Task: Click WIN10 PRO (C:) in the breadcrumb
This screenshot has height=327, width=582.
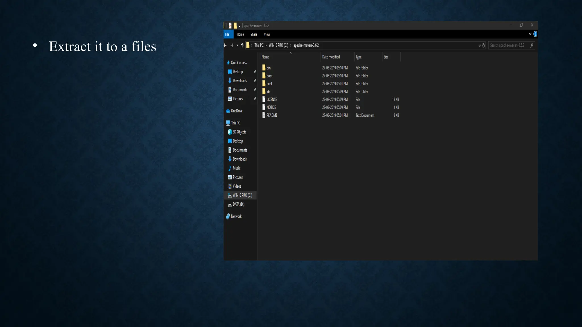Action: [x=278, y=45]
